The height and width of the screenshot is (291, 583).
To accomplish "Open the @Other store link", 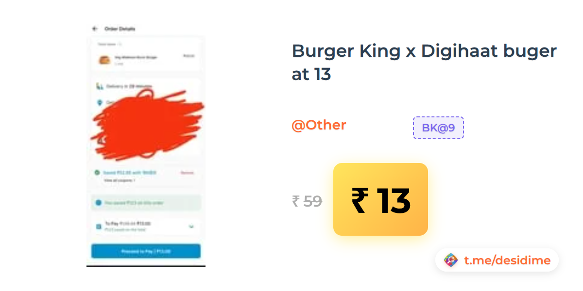I will click(x=319, y=125).
